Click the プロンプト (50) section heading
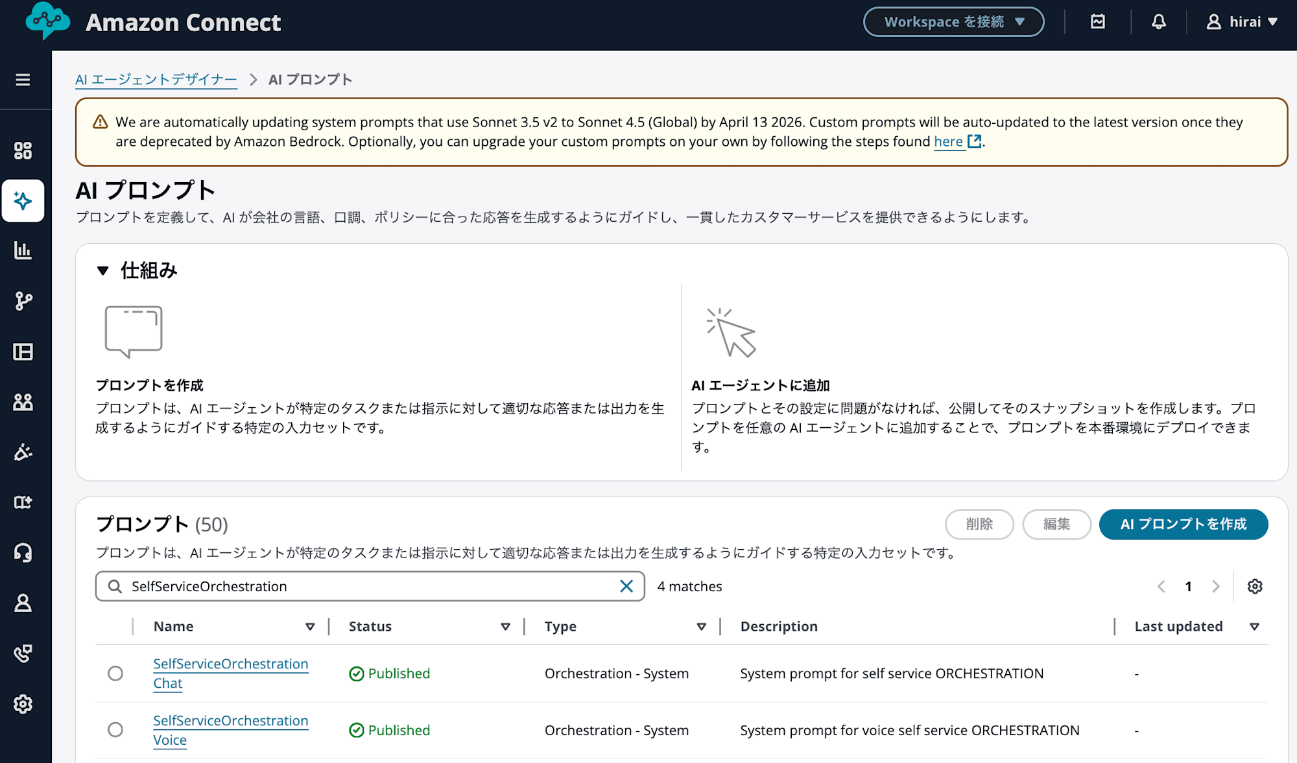The image size is (1297, 763). pyautogui.click(x=162, y=524)
